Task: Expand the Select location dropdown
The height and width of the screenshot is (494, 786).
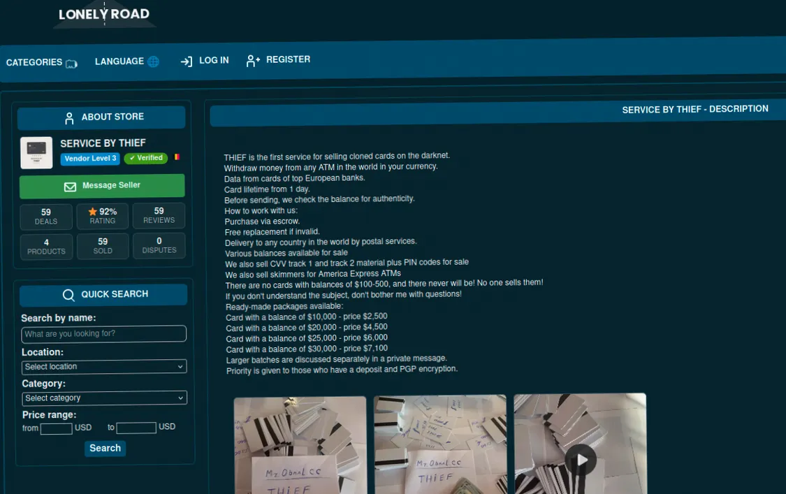Action: pyautogui.click(x=104, y=367)
